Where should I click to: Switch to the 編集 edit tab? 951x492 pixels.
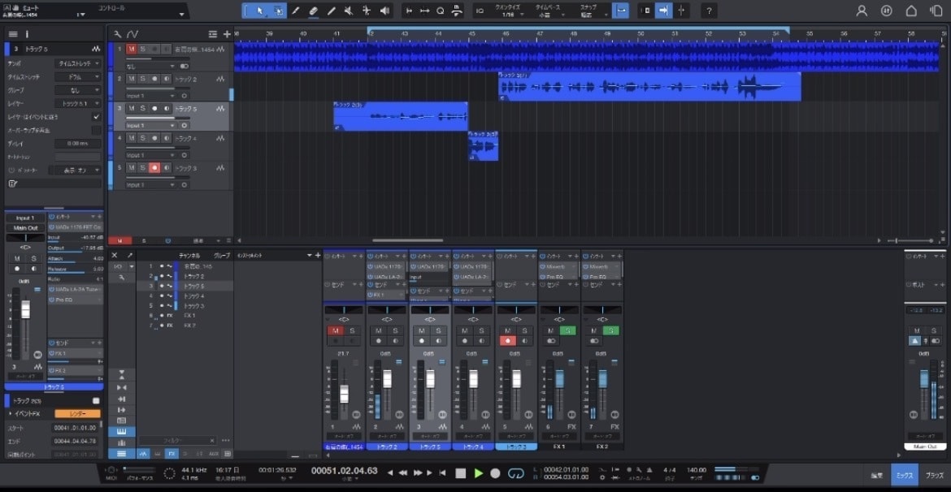[x=877, y=476]
